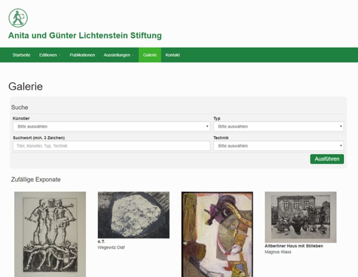Open the o.T. artwork thumbnail by Wegewitz
The height and width of the screenshot is (277, 358).
click(134, 215)
